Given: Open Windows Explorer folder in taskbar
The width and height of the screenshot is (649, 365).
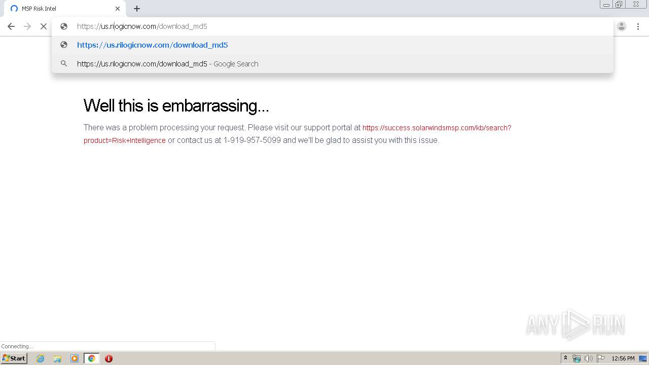Looking at the screenshot, I should 57,358.
